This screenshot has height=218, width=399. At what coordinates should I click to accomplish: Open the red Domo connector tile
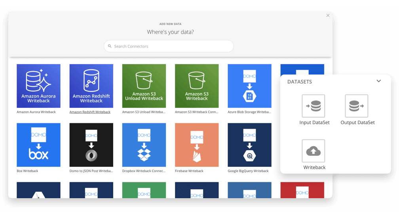(x=302, y=190)
